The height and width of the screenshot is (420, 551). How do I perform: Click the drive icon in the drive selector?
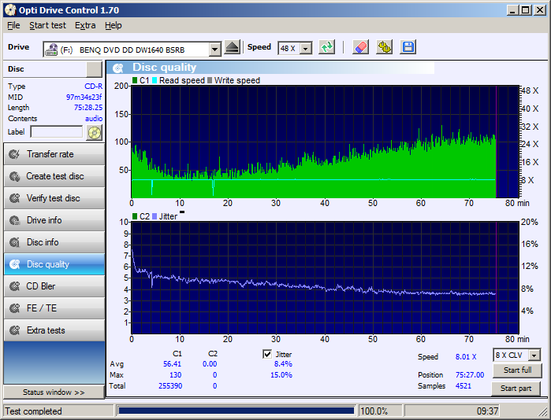(x=51, y=50)
